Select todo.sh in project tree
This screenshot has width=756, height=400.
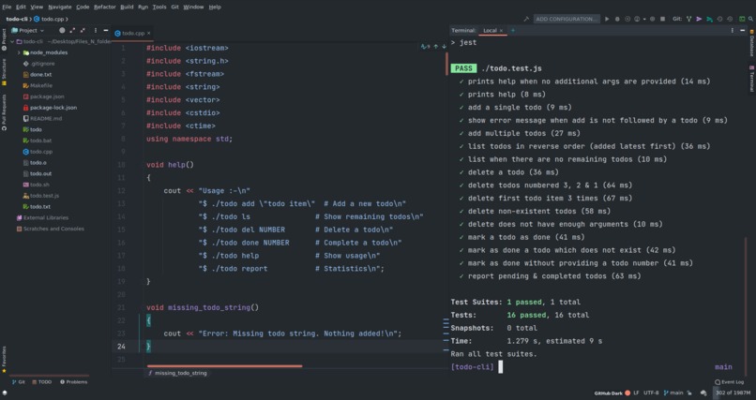pos(37,185)
